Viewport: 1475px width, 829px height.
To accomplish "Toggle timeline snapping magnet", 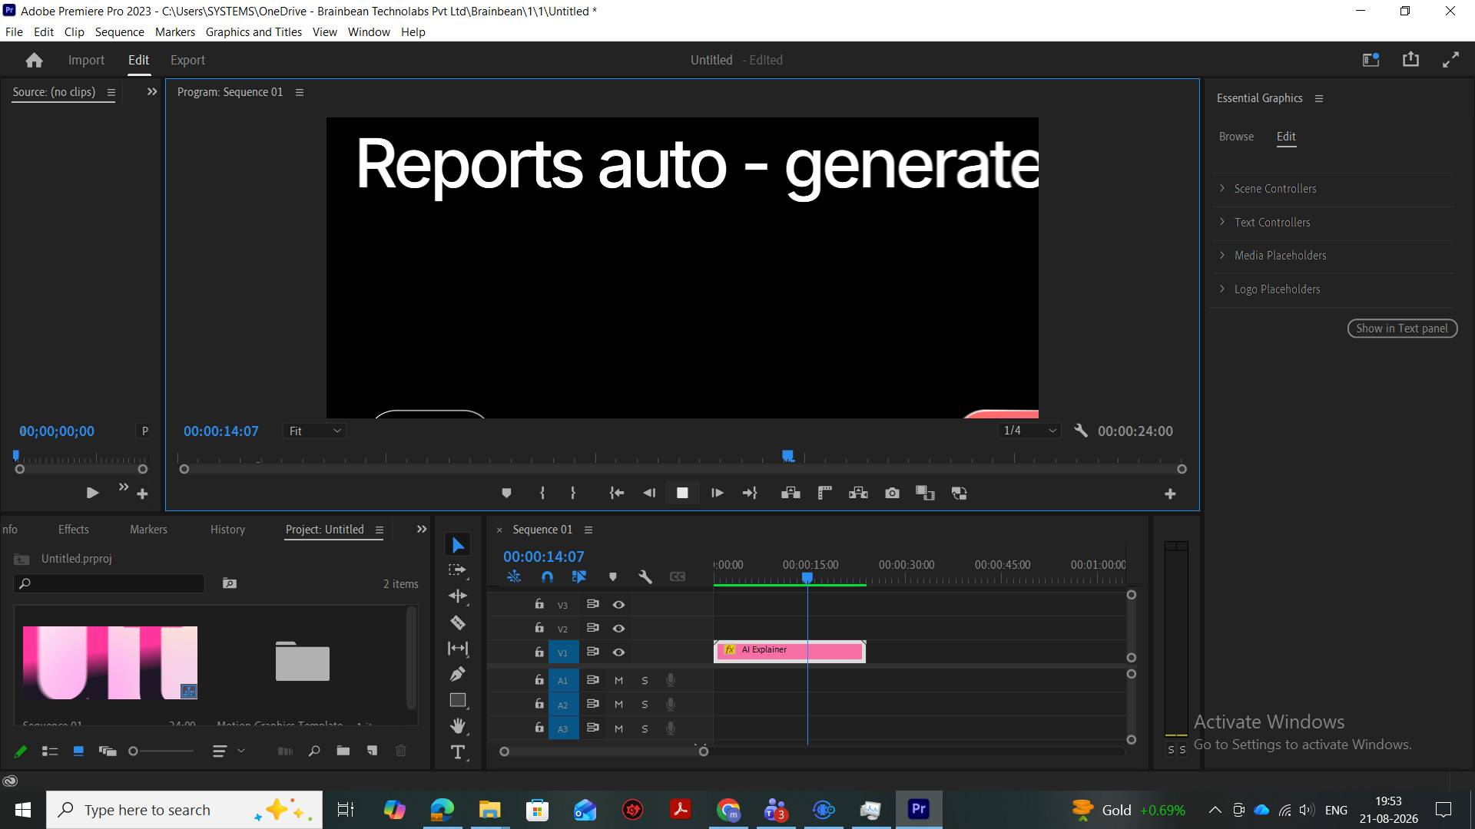I will click(547, 576).
